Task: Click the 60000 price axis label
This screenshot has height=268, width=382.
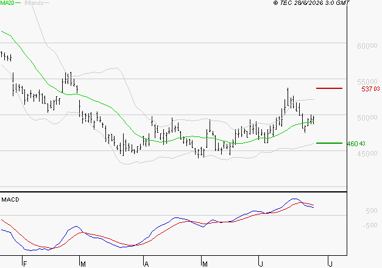Action: pyautogui.click(x=367, y=46)
